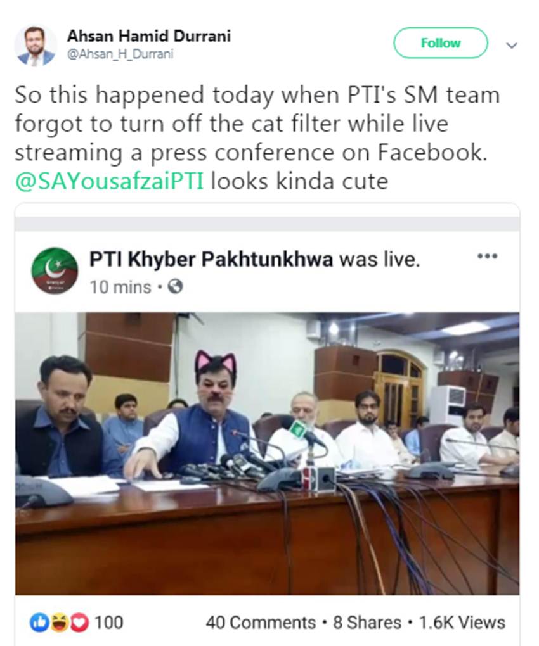Screen dimensions: 539x646
Task: Play the press conference video thumbnail
Action: pos(267,453)
